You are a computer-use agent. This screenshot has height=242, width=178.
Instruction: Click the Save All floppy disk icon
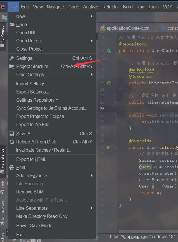(x=12, y=134)
